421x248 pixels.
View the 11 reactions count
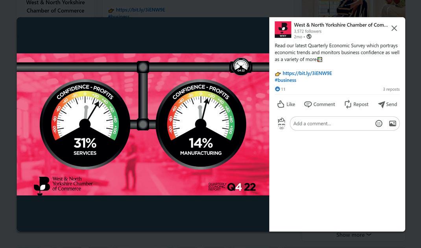coord(283,89)
